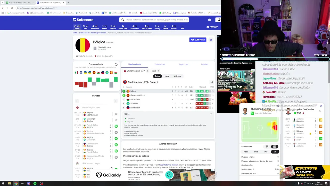Viewport: 330px width, 186px height.
Task: Star the Kazajistán vs Bélgica match
Action: [116, 120]
